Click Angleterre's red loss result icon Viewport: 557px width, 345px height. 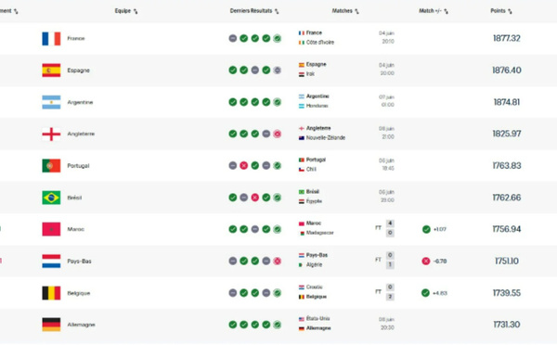(x=277, y=134)
